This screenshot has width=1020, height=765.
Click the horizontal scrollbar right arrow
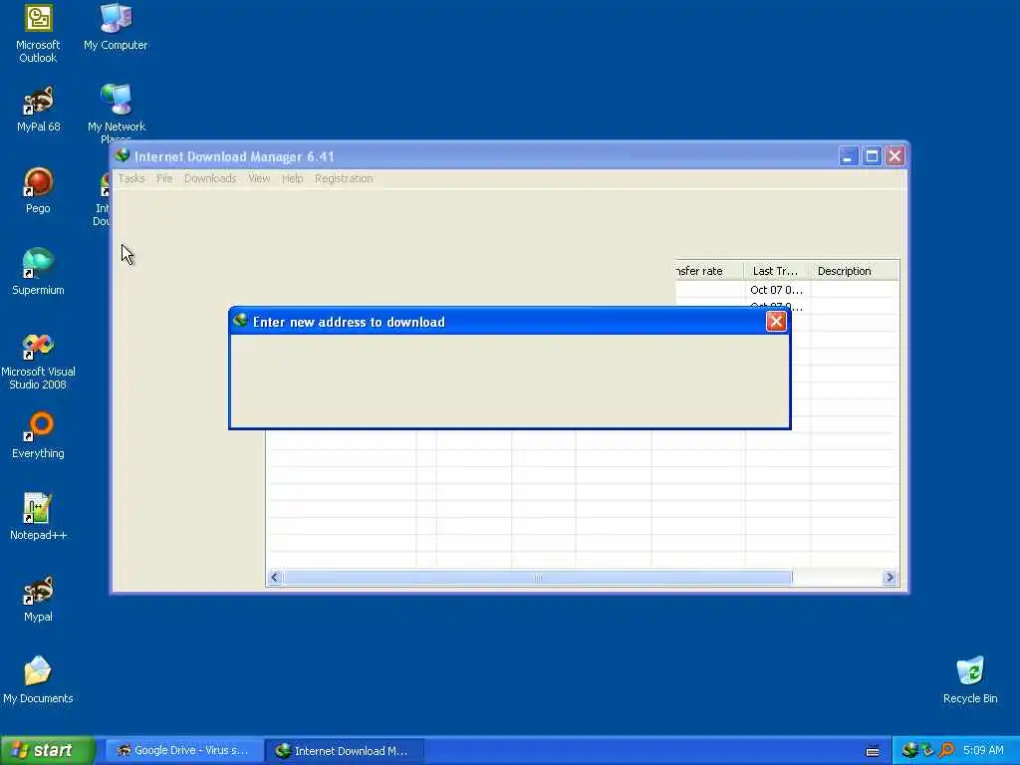tap(890, 578)
